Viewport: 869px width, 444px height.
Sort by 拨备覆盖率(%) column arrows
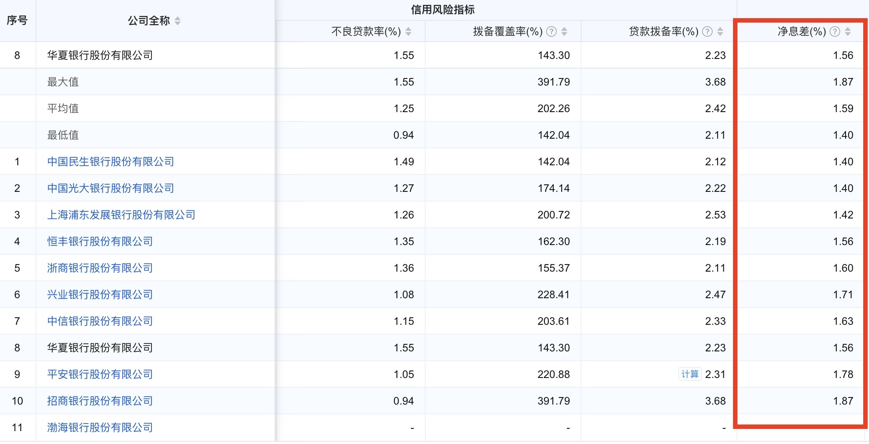coord(564,31)
